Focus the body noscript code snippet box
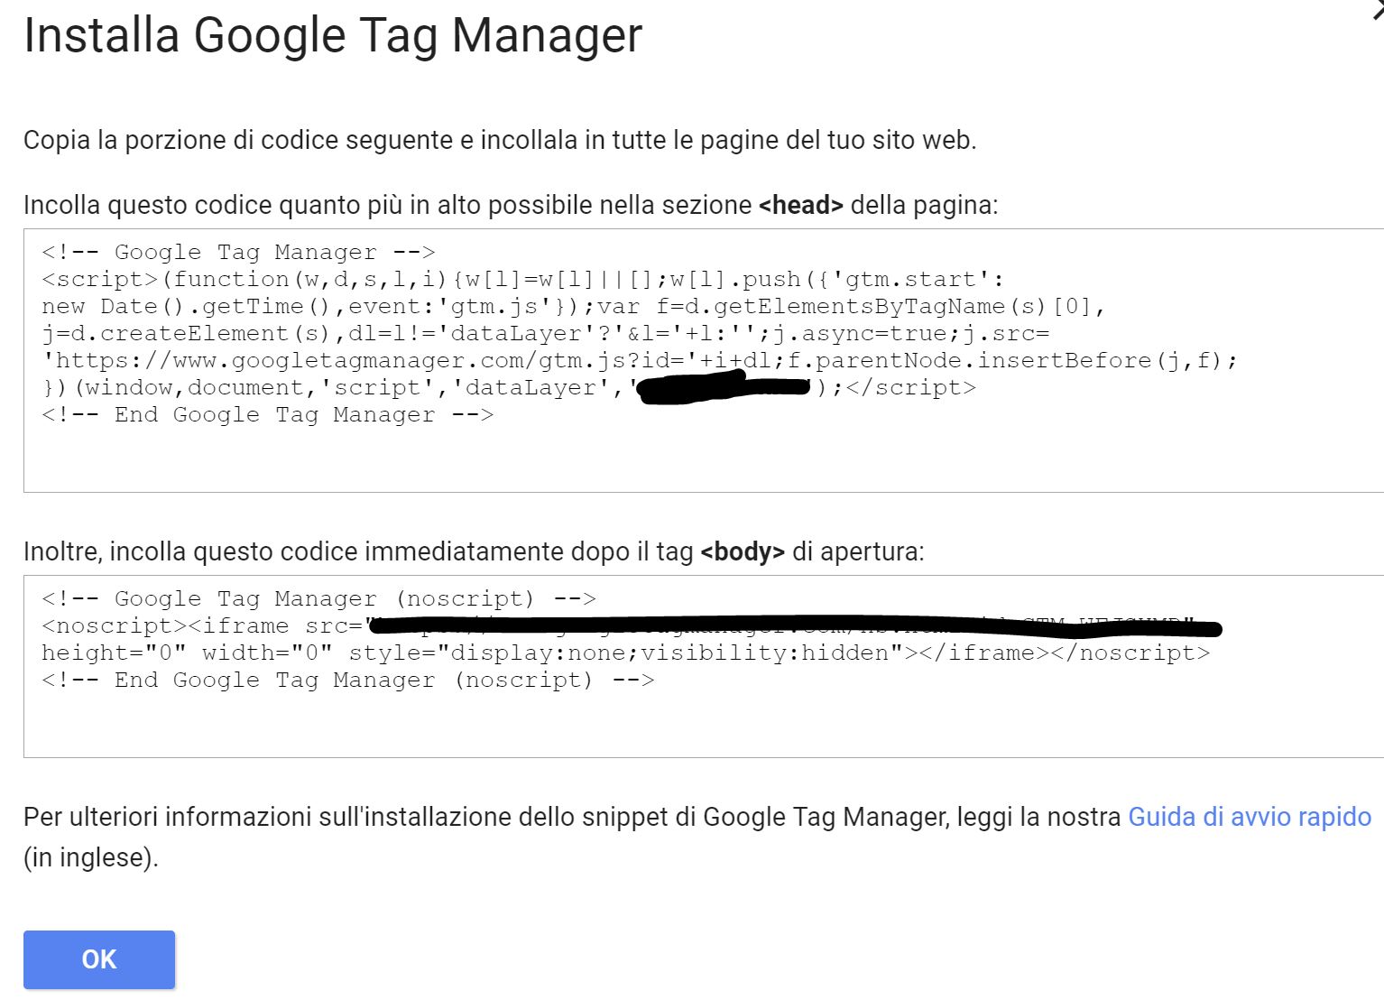1384x1000 pixels. [704, 666]
